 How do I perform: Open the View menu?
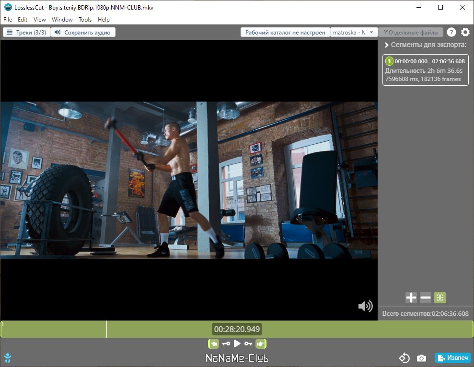tap(40, 20)
